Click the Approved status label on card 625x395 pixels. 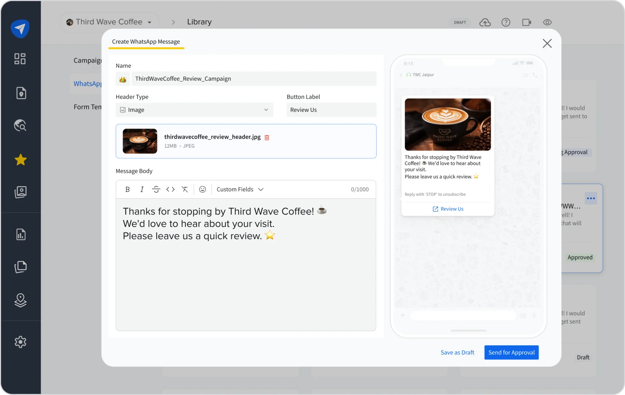[580, 257]
